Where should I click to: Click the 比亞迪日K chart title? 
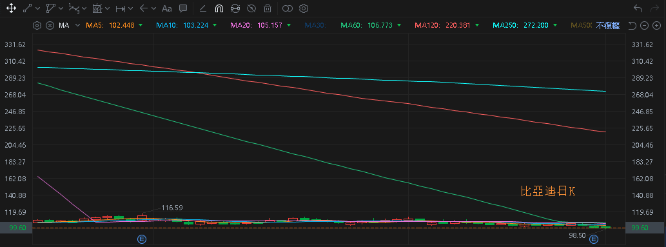(548, 192)
